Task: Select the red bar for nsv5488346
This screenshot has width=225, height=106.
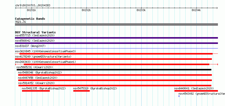Action: click(115, 75)
